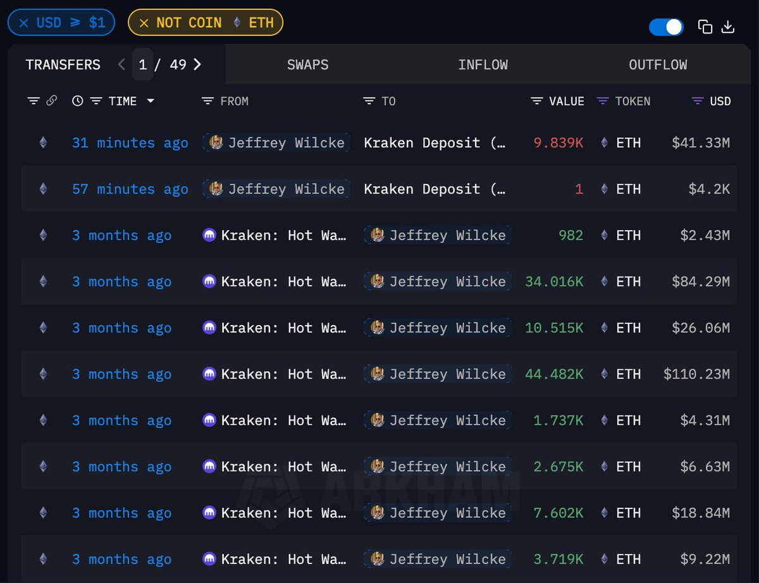Go to next transfers page arrow

(x=197, y=64)
